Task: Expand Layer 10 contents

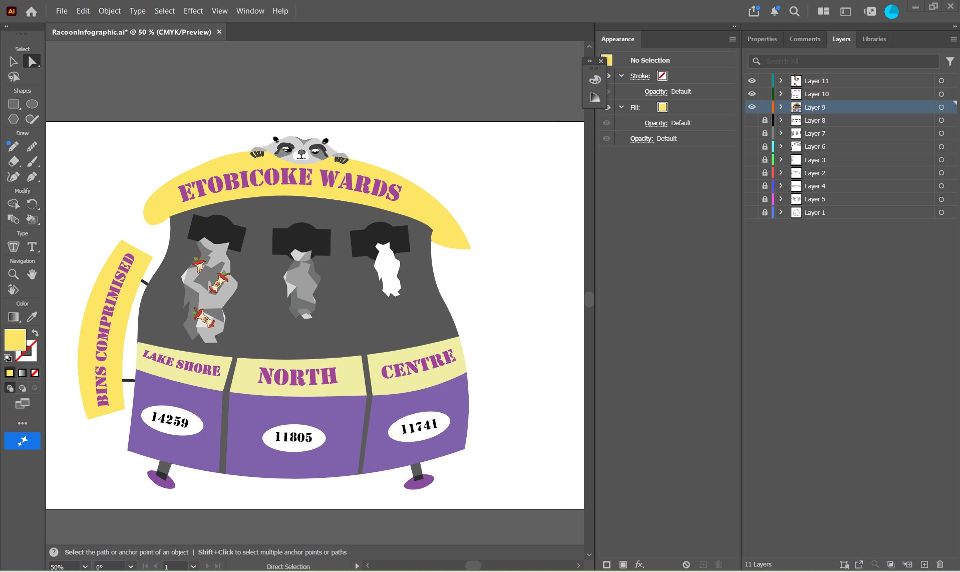Action: (781, 94)
